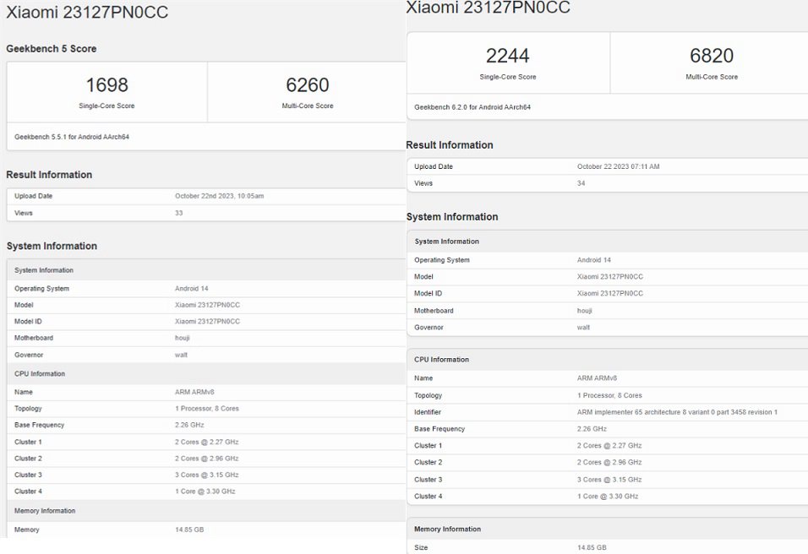The width and height of the screenshot is (808, 554).
Task: Select upload date "October 22 2023 07:11 AM"
Action: [x=619, y=167]
